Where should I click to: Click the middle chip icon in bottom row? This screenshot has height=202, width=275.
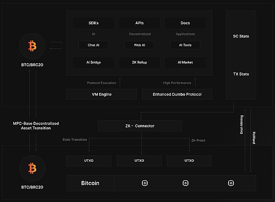[187, 183]
